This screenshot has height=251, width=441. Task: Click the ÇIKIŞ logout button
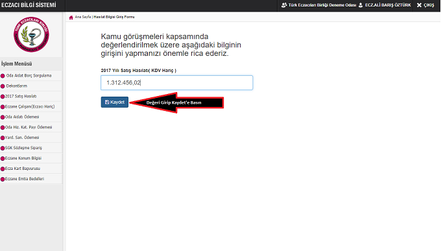click(x=425, y=5)
